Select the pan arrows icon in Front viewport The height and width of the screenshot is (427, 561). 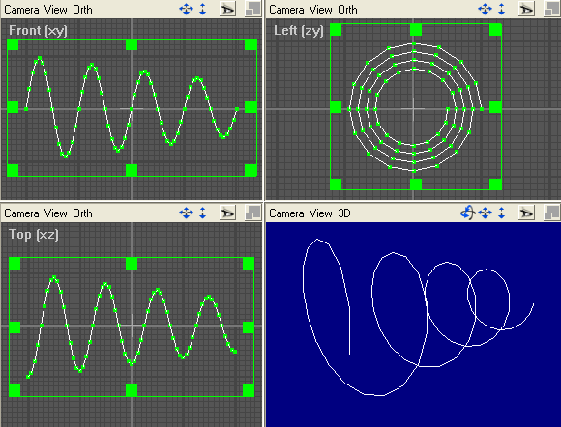pyautogui.click(x=186, y=10)
